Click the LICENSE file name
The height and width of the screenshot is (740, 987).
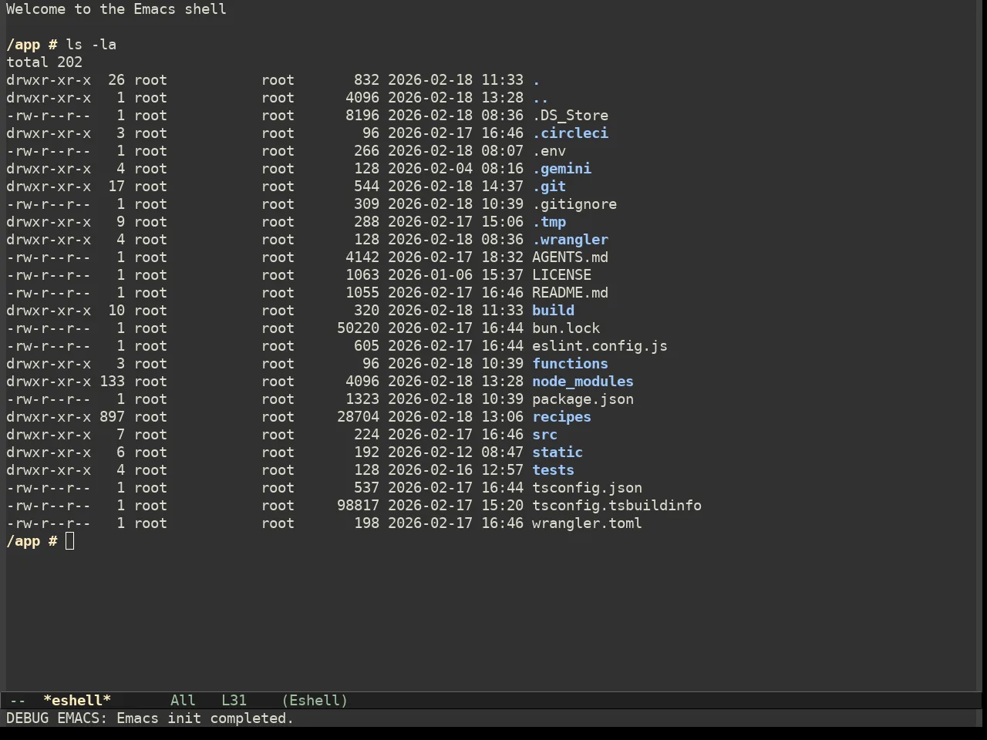[561, 275]
